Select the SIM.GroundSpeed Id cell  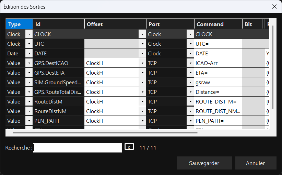pyautogui.click(x=58, y=82)
